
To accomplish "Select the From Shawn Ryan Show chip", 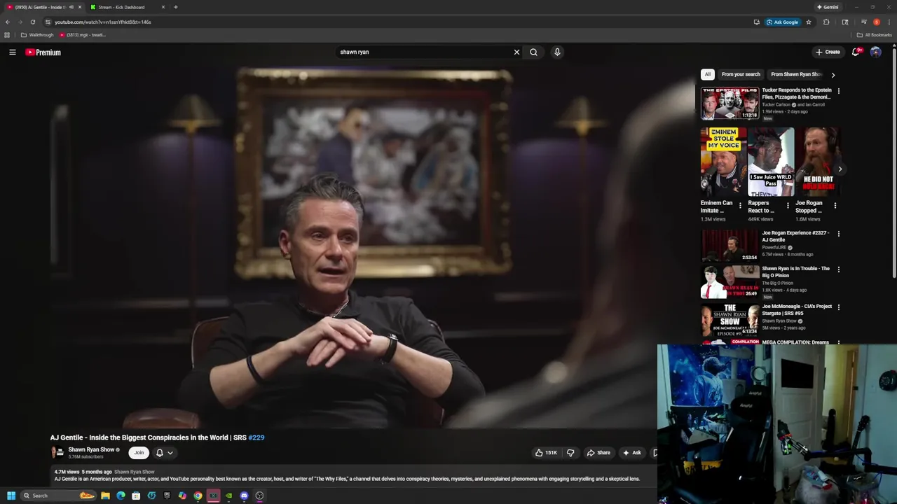I will pyautogui.click(x=795, y=74).
